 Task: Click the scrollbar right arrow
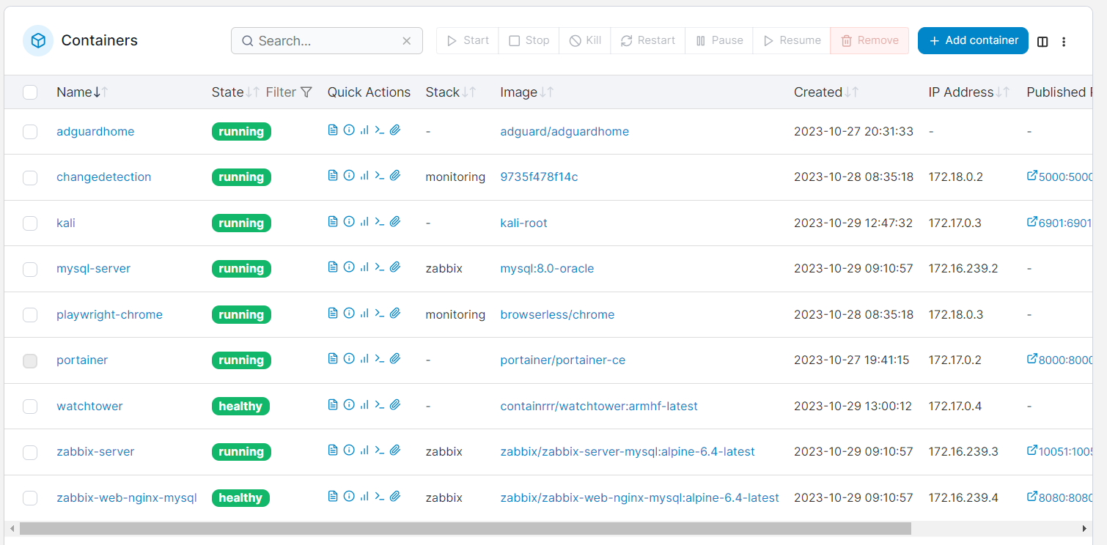pyautogui.click(x=1085, y=528)
